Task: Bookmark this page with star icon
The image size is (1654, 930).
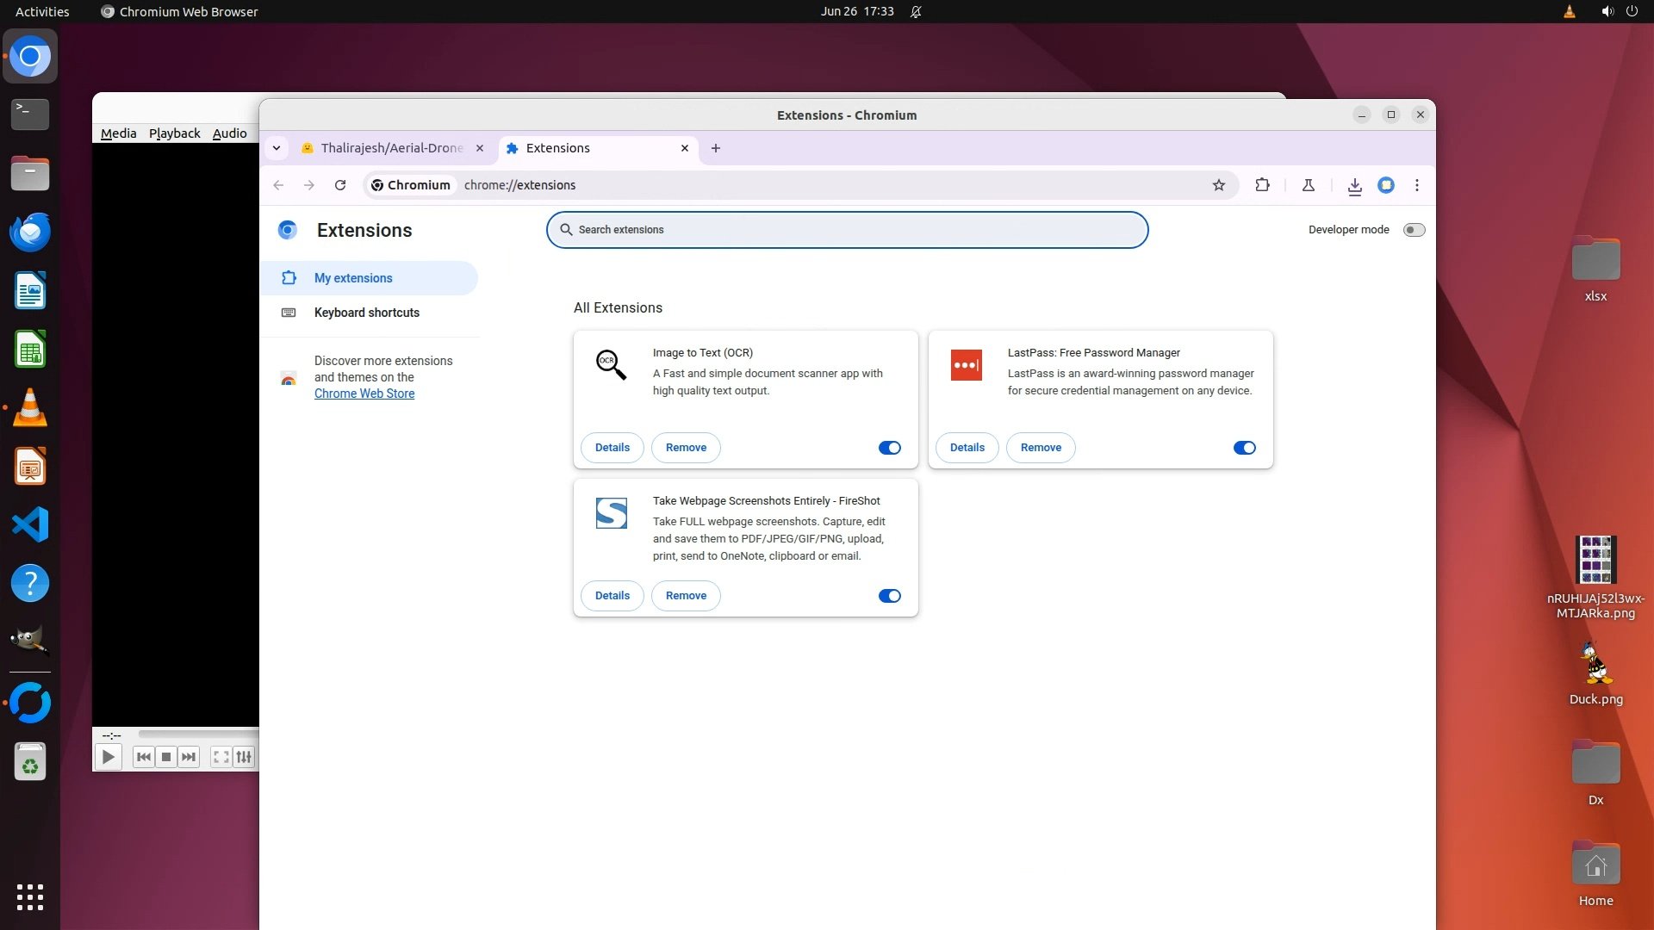Action: (x=1218, y=185)
